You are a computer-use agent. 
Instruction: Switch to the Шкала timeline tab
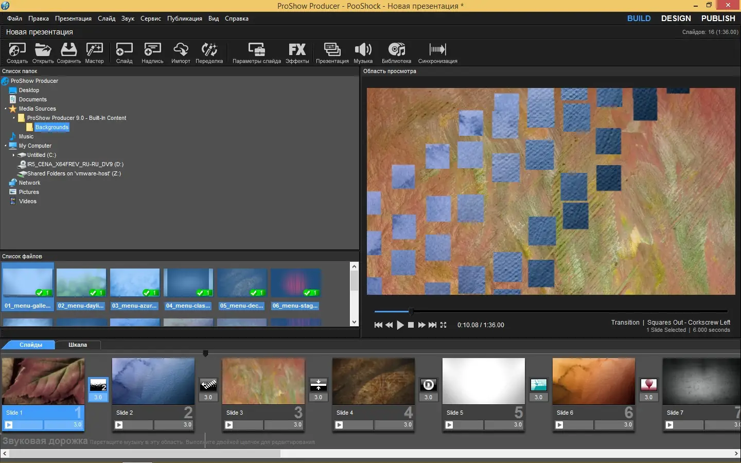pos(78,345)
